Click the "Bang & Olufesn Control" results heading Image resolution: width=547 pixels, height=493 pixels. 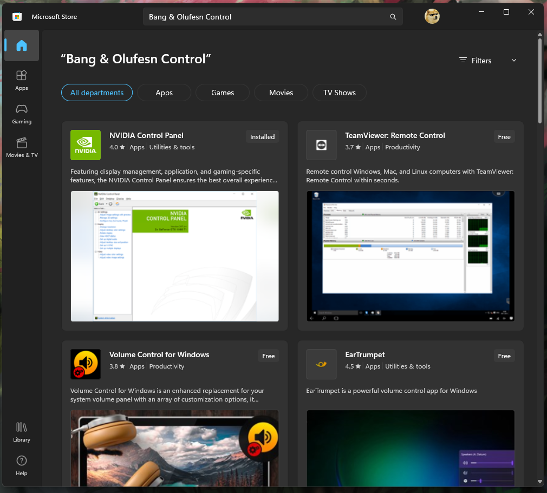tap(136, 59)
